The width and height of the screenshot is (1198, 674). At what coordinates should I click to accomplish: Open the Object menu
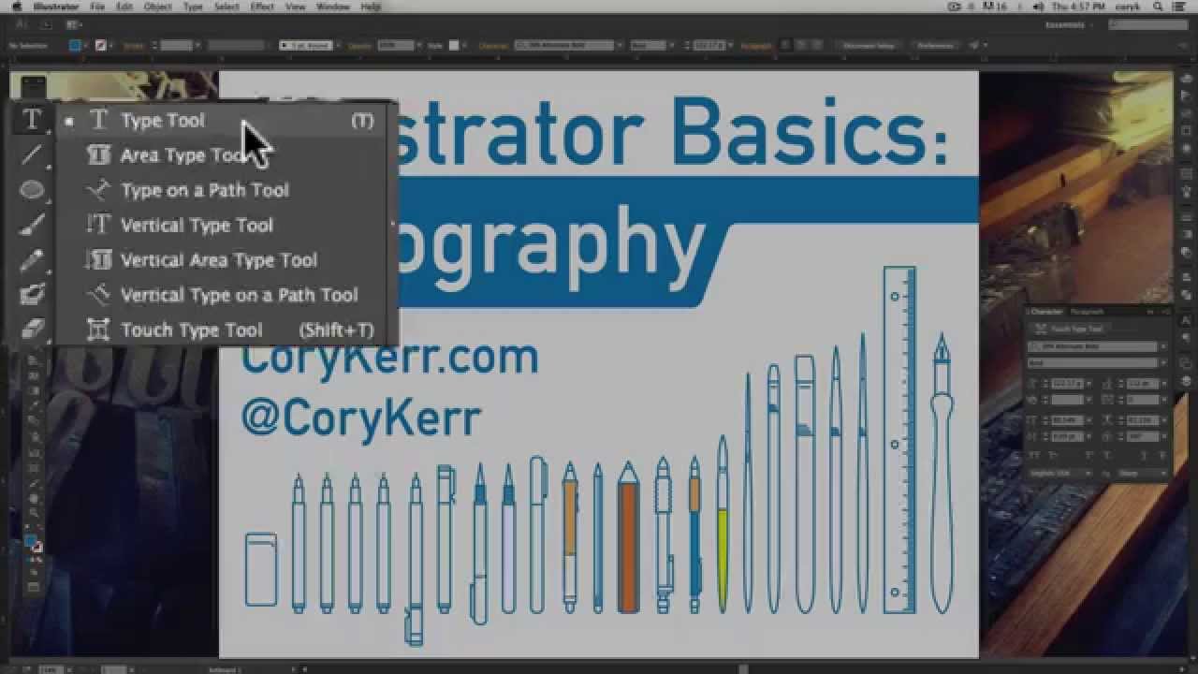point(157,7)
